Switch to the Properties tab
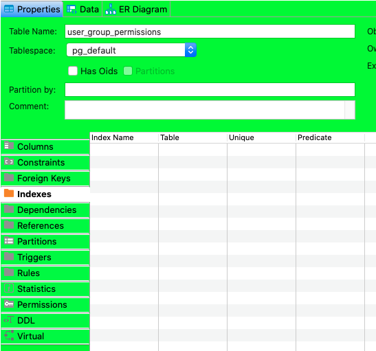376x351 pixels. point(32,9)
